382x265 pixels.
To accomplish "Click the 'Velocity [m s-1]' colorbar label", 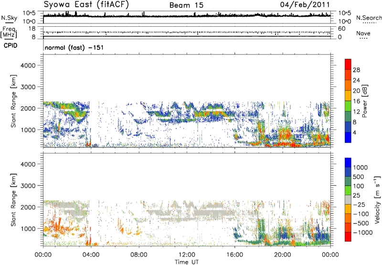I will (377, 199).
